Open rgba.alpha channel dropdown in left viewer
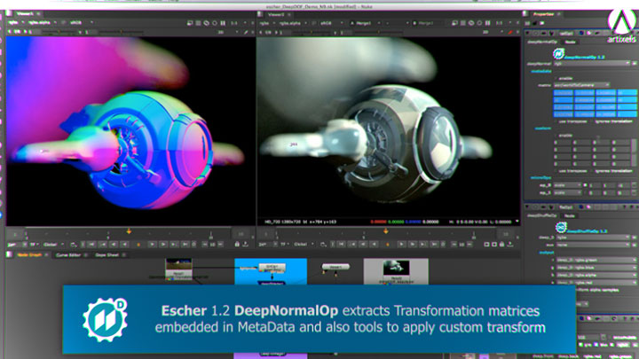 [43, 23]
